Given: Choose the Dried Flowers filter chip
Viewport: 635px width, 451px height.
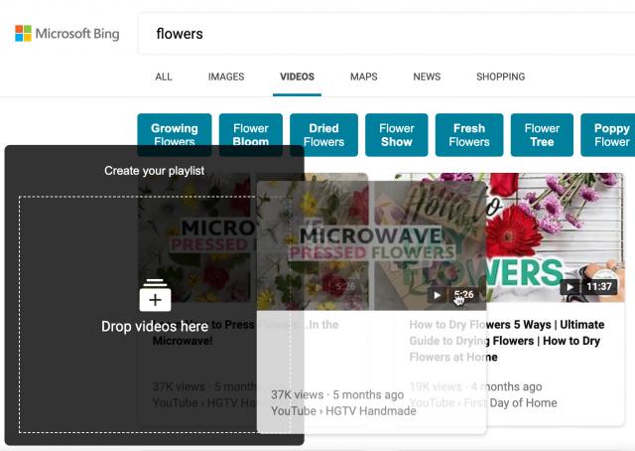Looking at the screenshot, I should [324, 135].
